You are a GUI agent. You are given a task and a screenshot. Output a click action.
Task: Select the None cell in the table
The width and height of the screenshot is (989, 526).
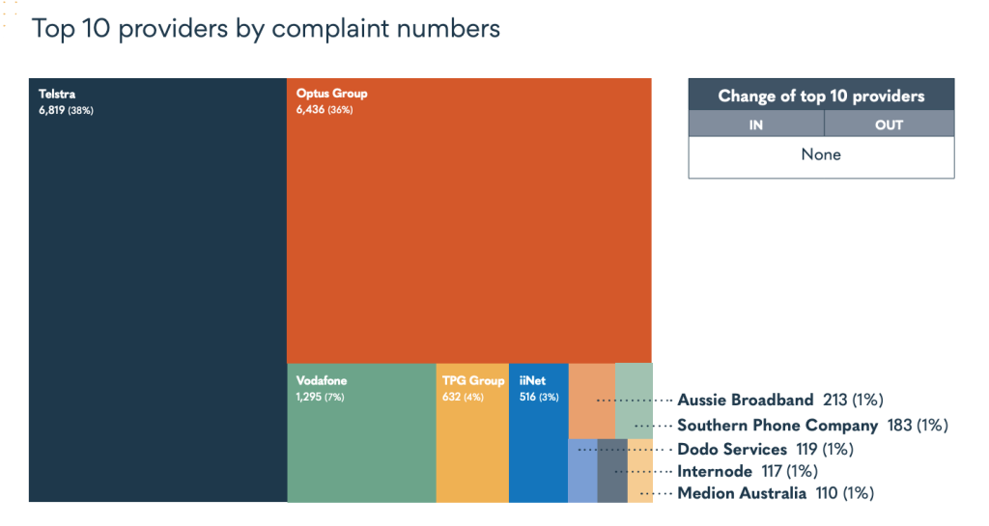[821, 154]
